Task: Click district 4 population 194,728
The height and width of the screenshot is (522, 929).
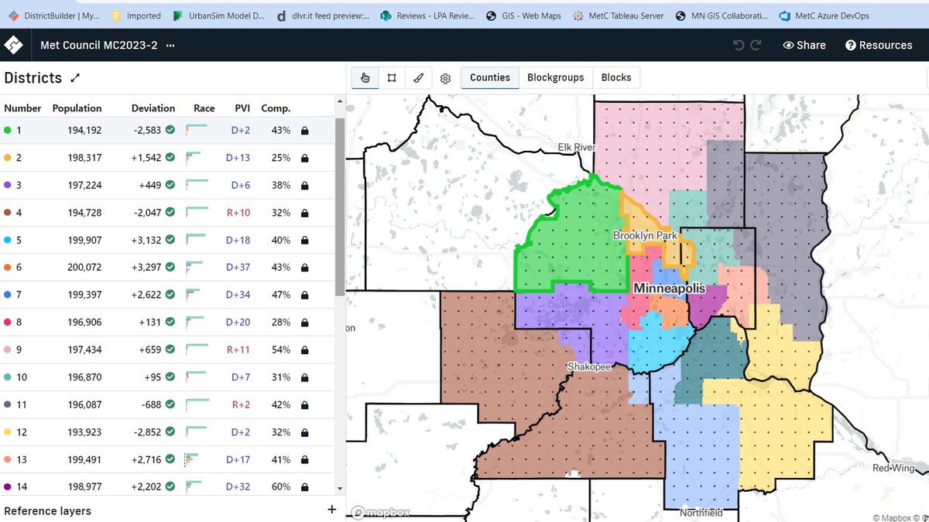Action: pos(84,213)
